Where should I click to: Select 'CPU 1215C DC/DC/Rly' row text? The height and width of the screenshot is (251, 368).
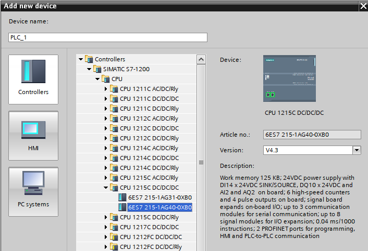click(x=149, y=217)
